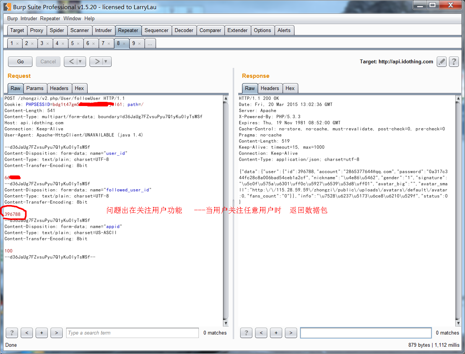Screen dimensions: 465x354
Task: Click 'POST /zhongzi/v2.php/User/followUser' request line
Action: (65, 98)
